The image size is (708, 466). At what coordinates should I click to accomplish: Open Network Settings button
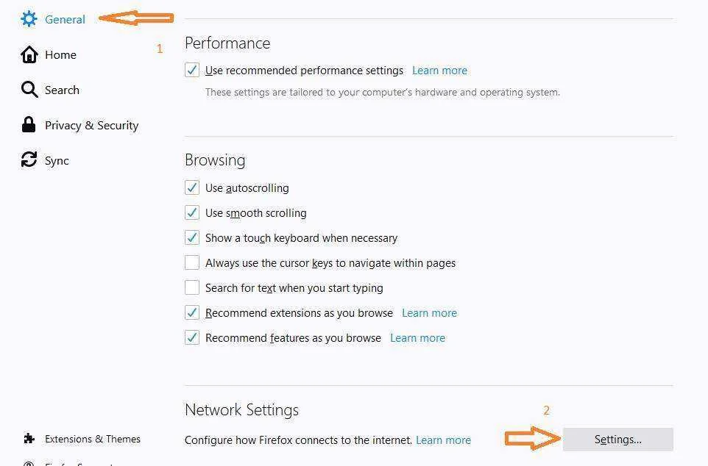[617, 440]
